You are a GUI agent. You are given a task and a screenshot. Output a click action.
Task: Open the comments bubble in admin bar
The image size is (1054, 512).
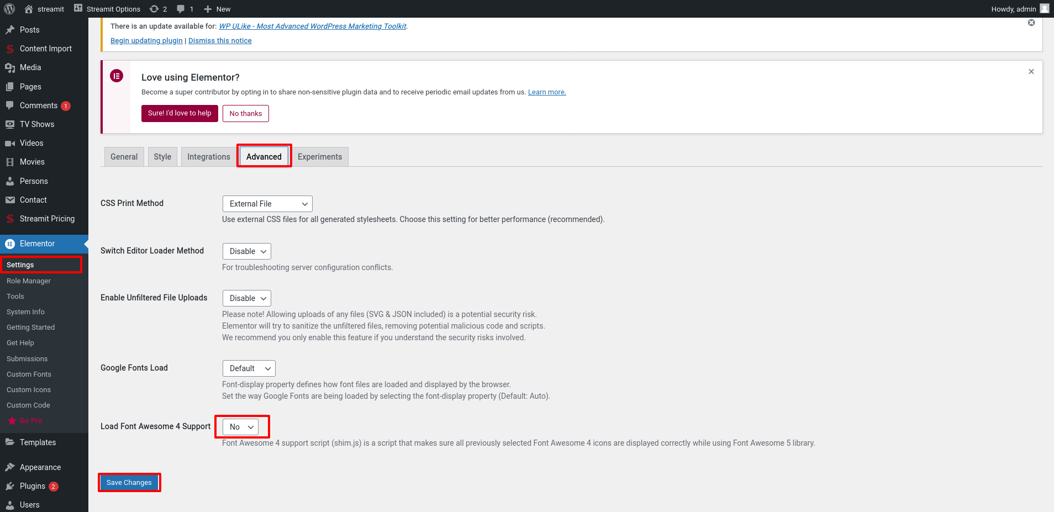point(181,9)
